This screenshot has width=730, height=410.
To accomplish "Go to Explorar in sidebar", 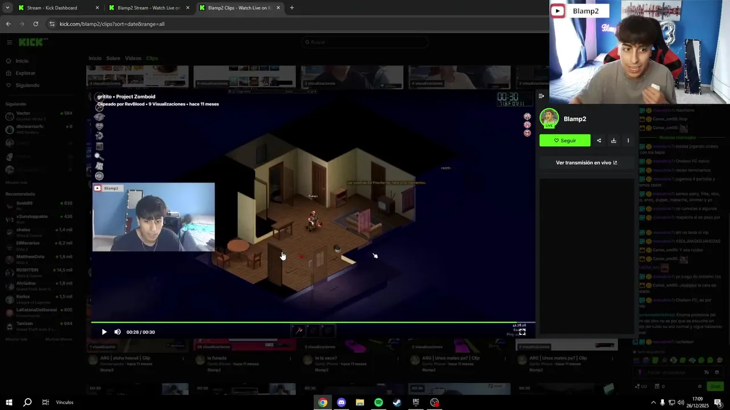I will tap(21, 73).
